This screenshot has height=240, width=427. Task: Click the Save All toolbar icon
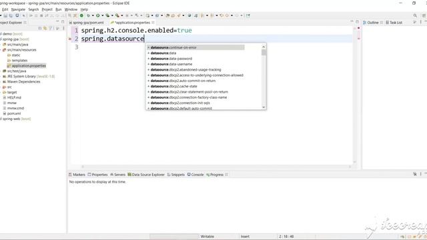(x=11, y=16)
